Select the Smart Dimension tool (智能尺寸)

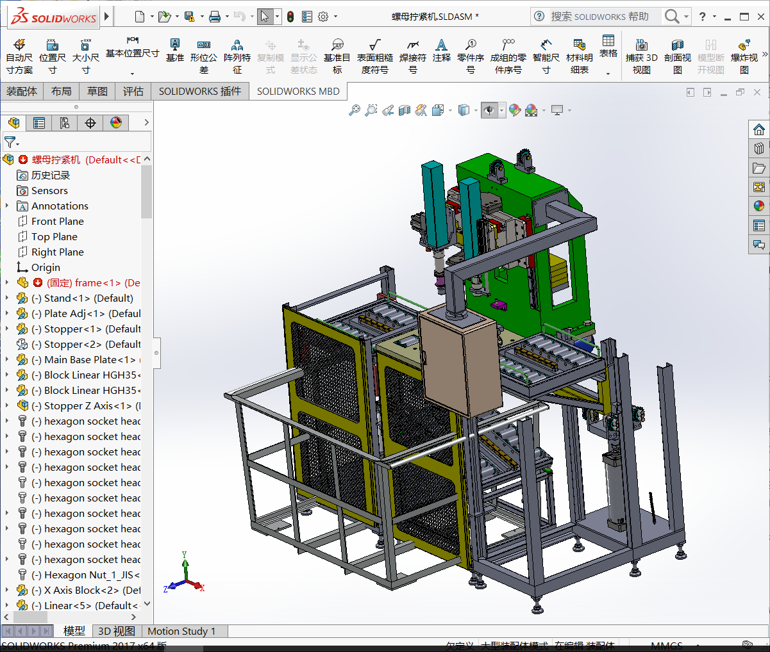point(546,56)
